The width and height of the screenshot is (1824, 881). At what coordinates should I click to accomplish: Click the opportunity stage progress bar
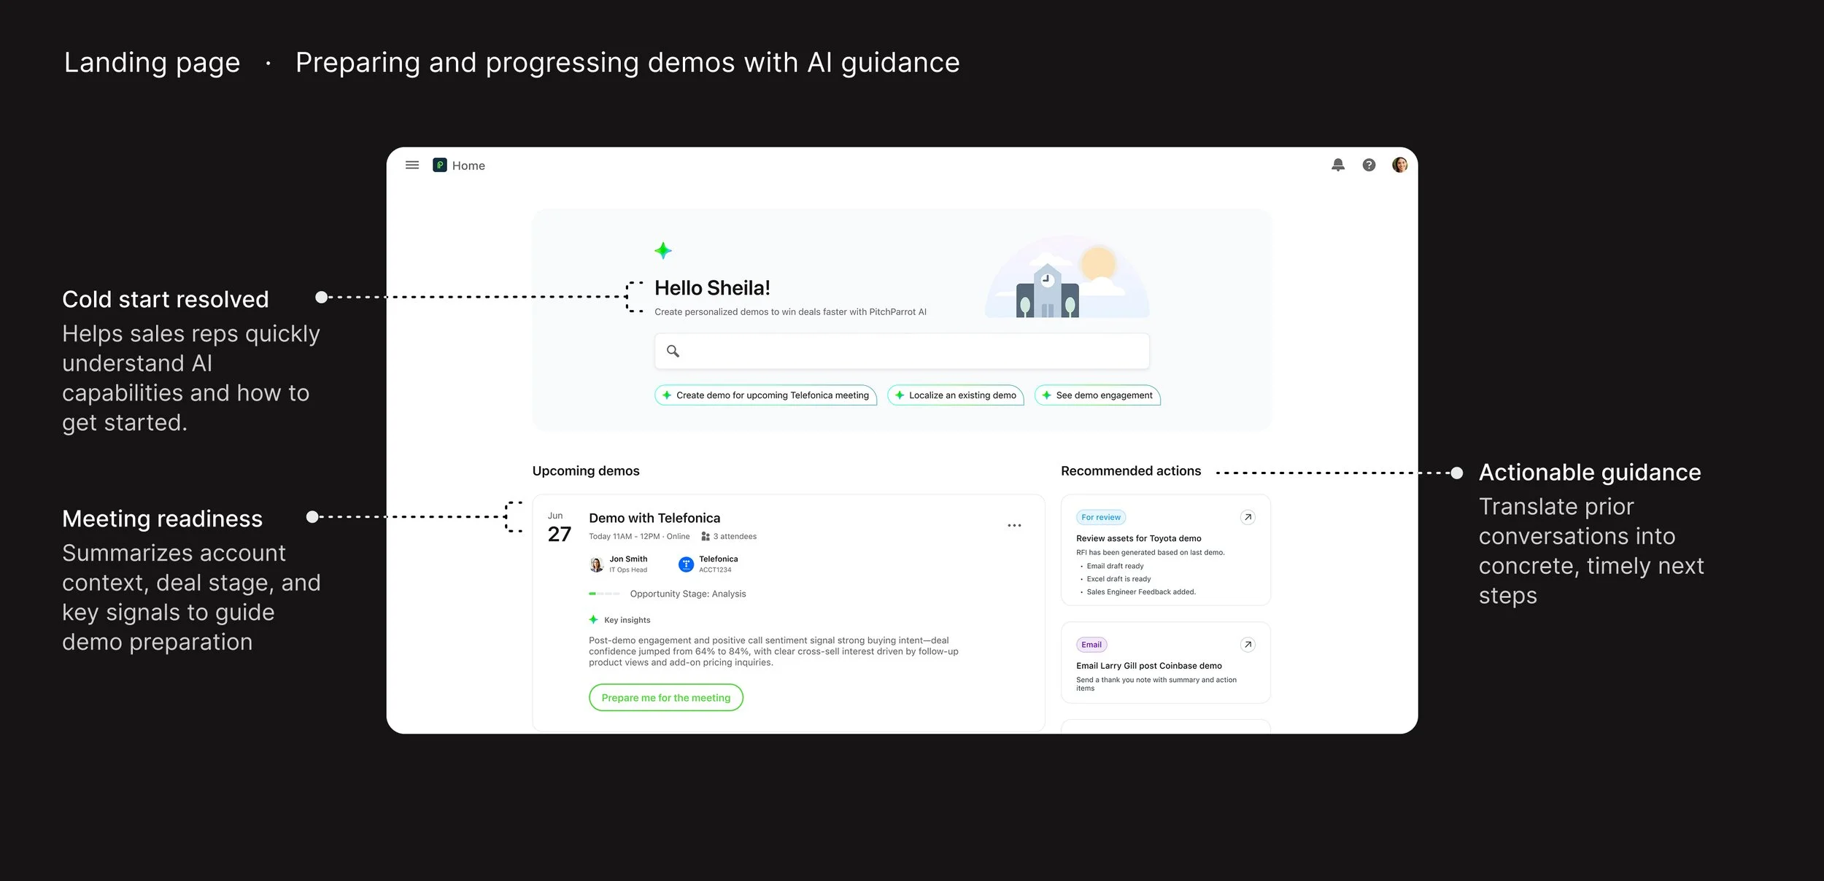click(604, 594)
